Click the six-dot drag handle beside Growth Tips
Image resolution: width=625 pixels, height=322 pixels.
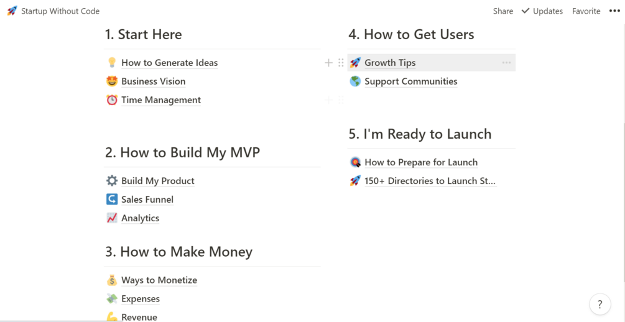point(341,63)
